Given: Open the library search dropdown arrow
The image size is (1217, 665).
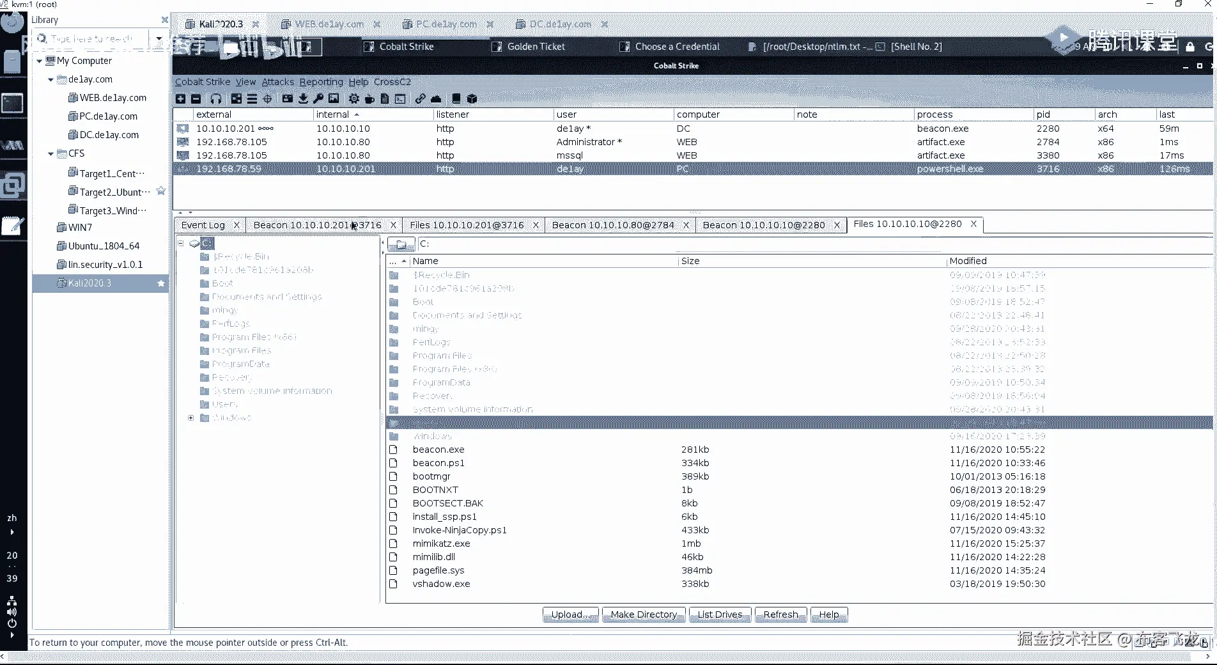Looking at the screenshot, I should tap(159, 39).
